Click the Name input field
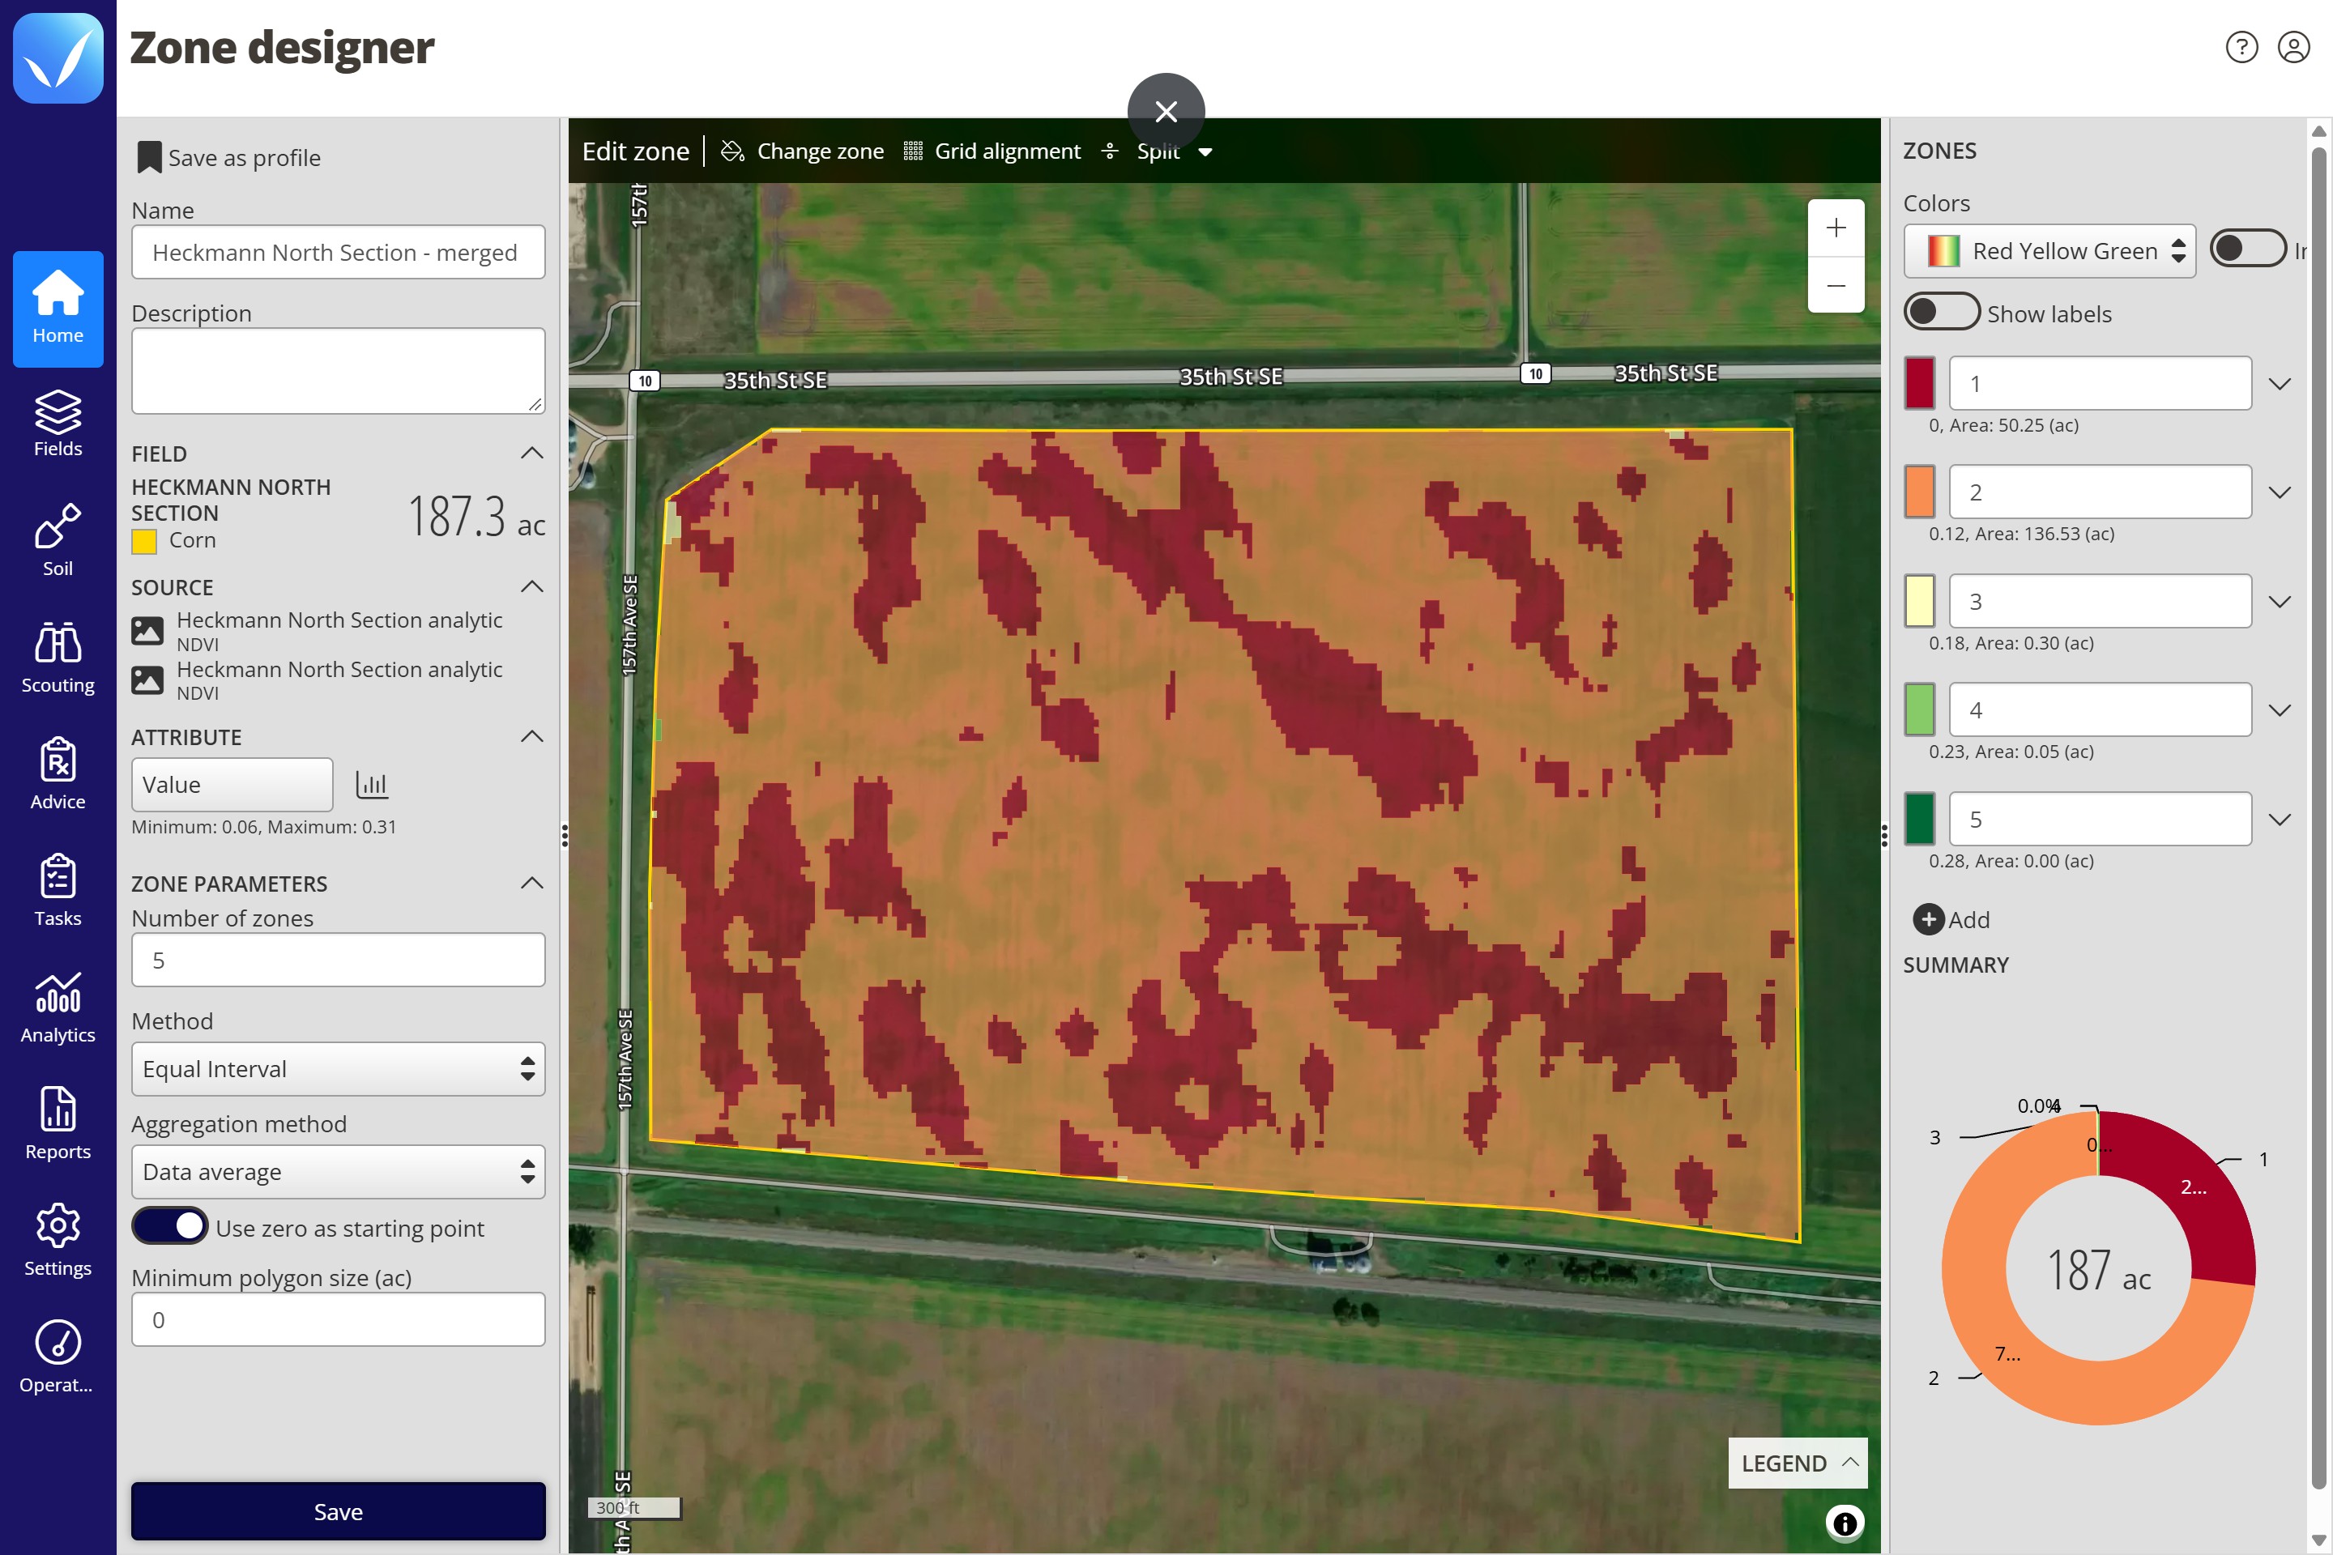 339,252
